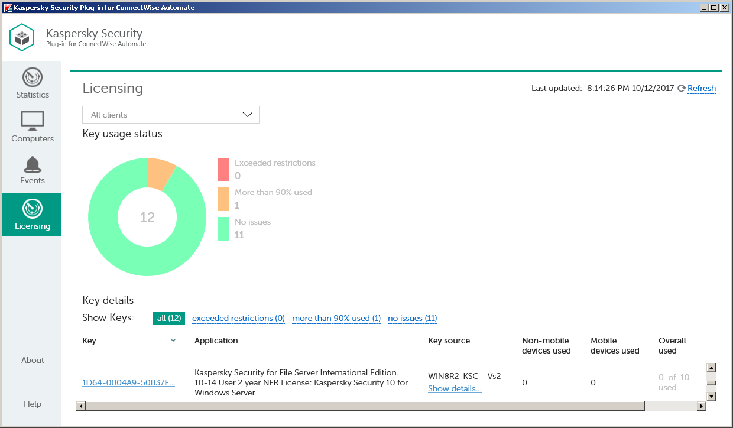Image resolution: width=733 pixels, height=428 pixels.
Task: Select the Licensing sidebar icon
Action: pos(33,209)
